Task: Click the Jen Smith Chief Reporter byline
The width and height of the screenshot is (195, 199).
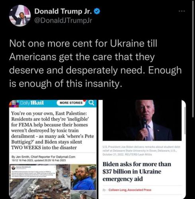Action: pyautogui.click(x=43, y=157)
